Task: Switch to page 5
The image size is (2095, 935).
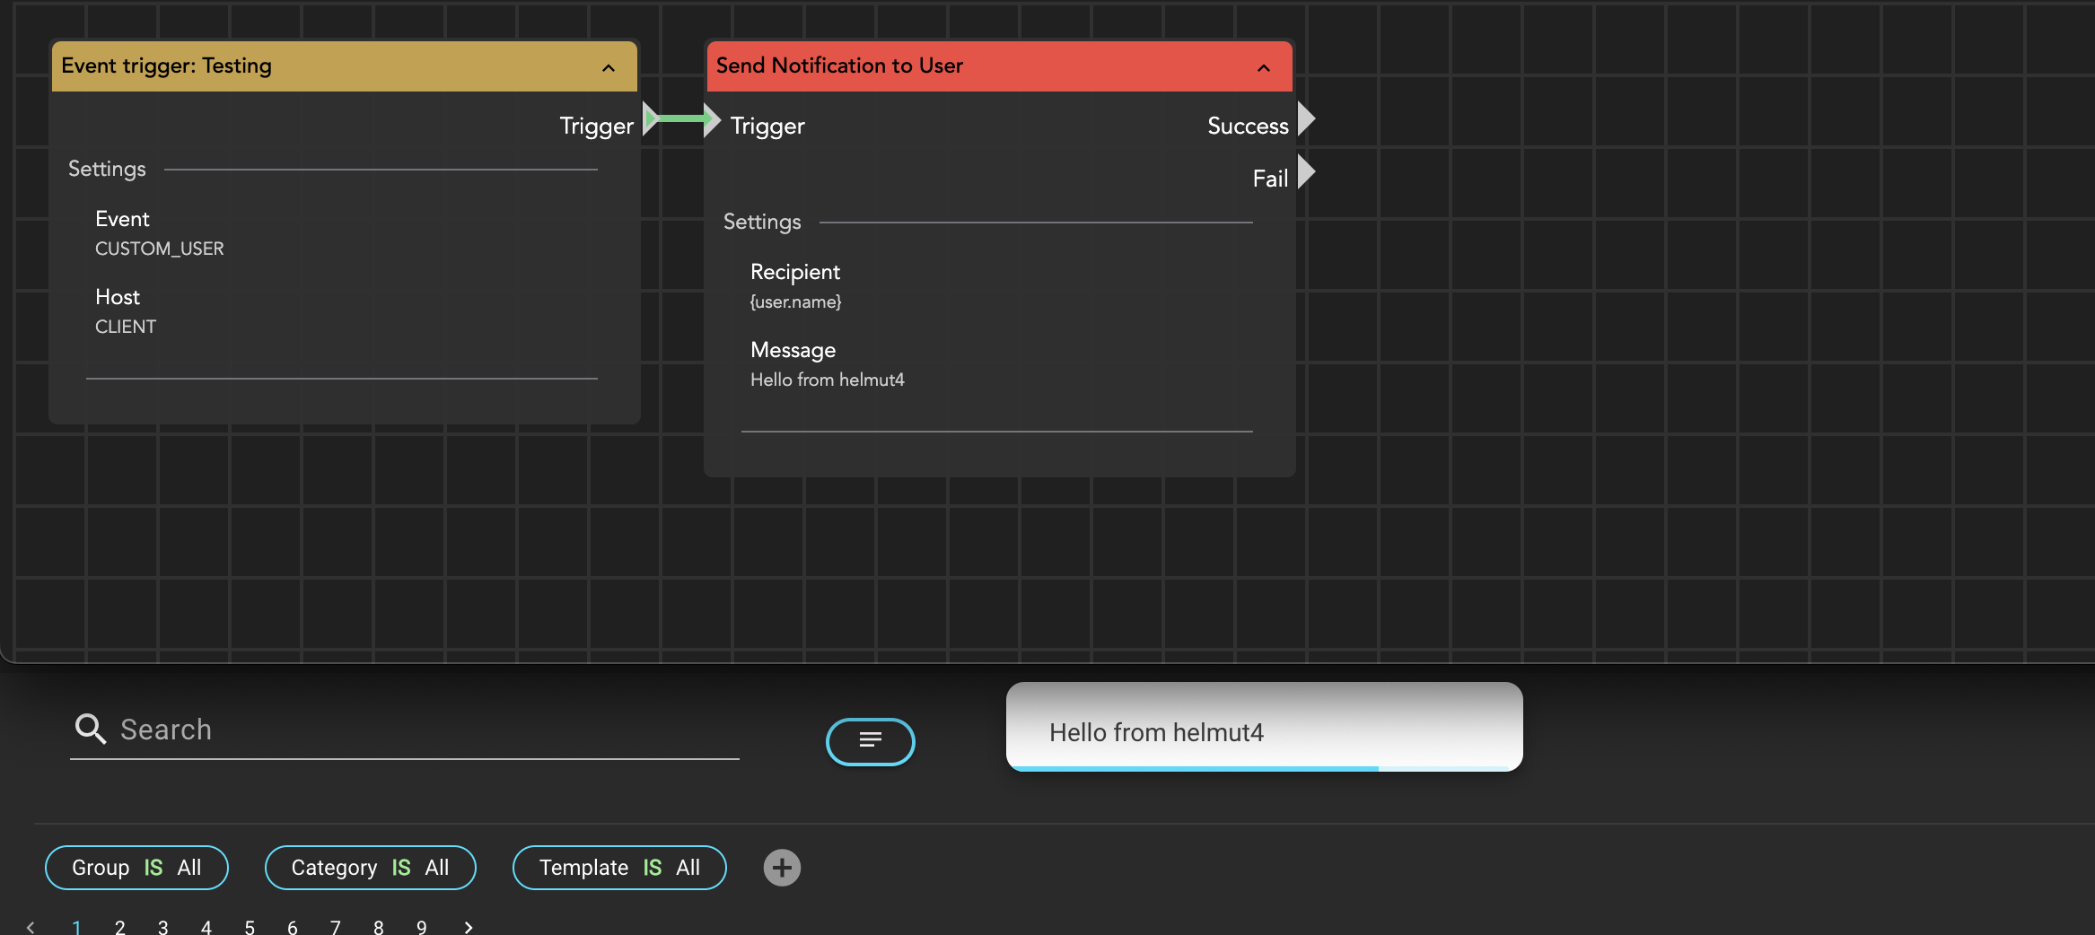Action: [250, 927]
